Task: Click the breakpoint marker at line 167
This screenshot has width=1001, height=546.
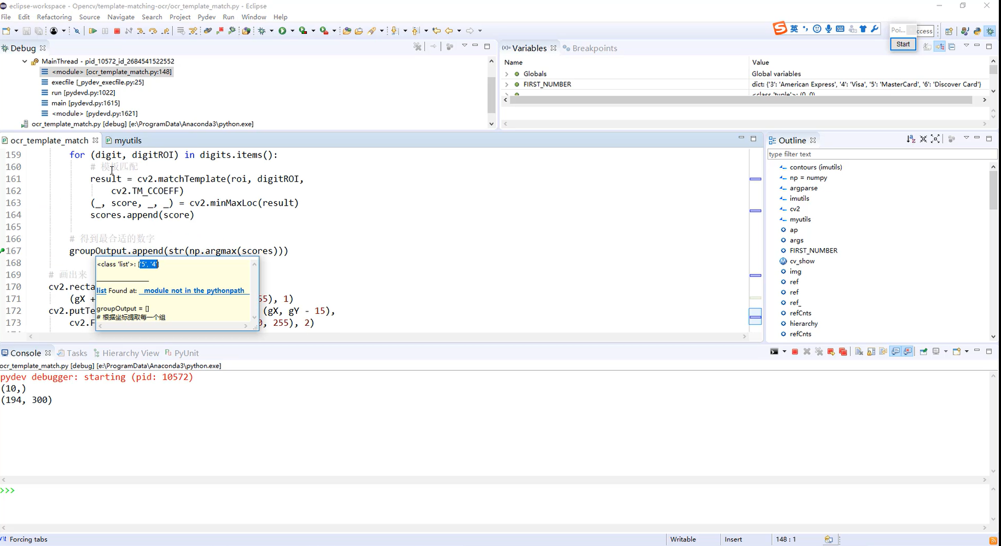Action: click(x=3, y=251)
